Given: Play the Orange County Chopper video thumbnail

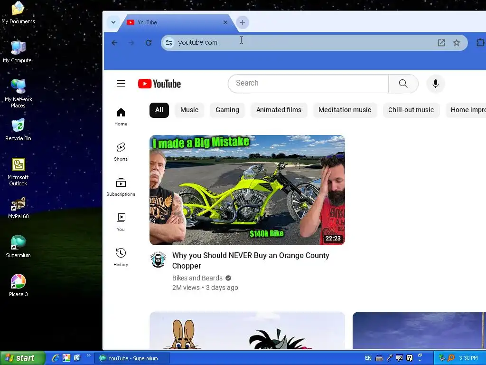Looking at the screenshot, I should (247, 190).
